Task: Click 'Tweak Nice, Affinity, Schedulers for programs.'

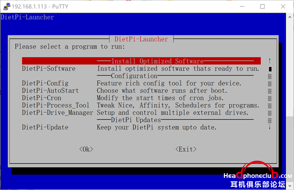Action: 178,105
